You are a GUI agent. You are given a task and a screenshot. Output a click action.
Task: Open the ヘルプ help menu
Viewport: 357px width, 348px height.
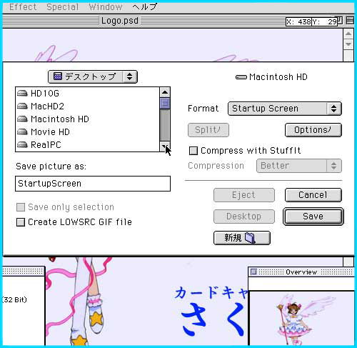(144, 7)
